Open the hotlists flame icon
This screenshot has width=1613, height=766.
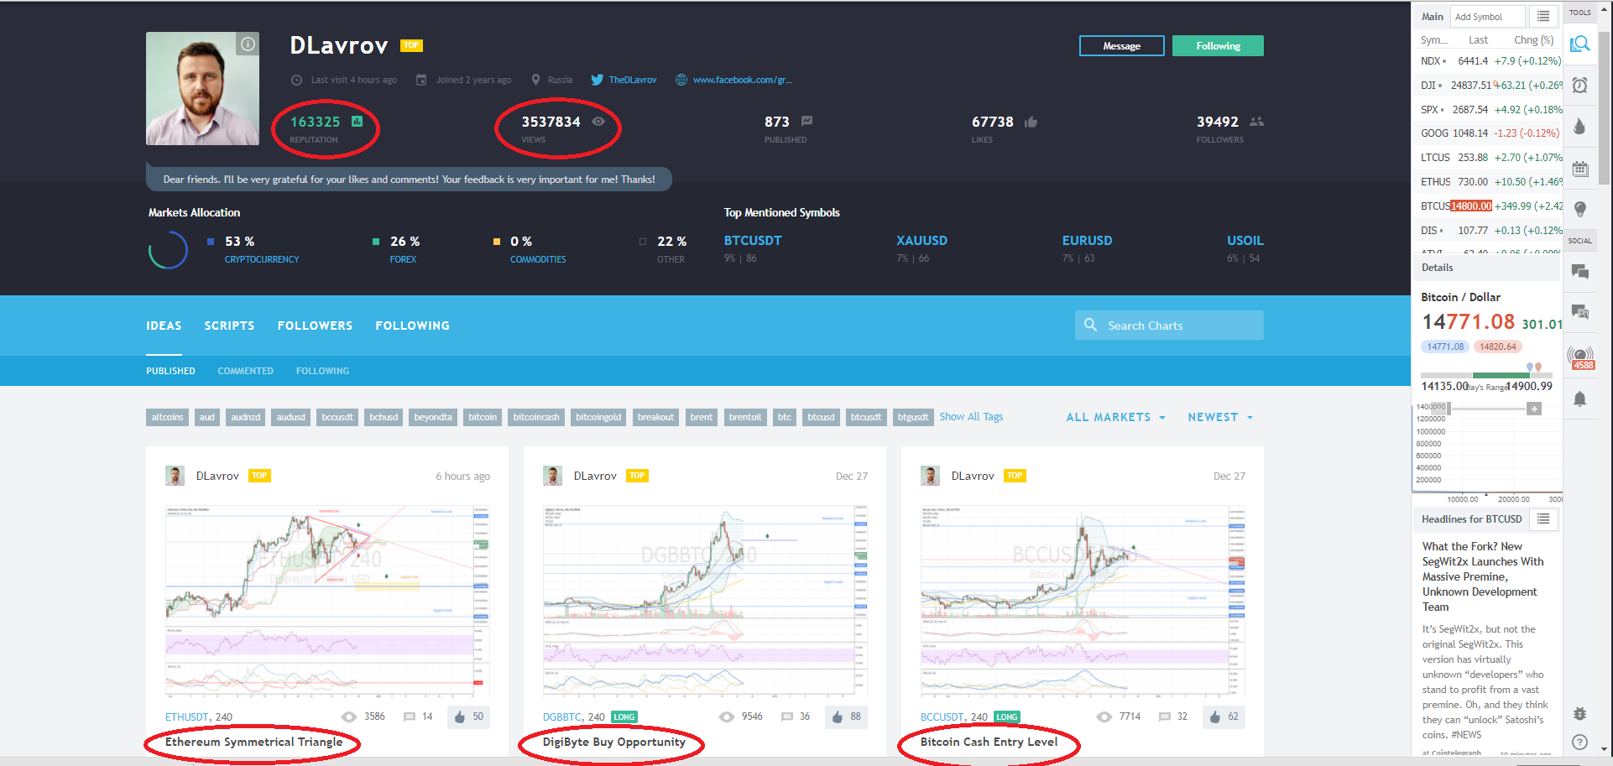[x=1579, y=126]
